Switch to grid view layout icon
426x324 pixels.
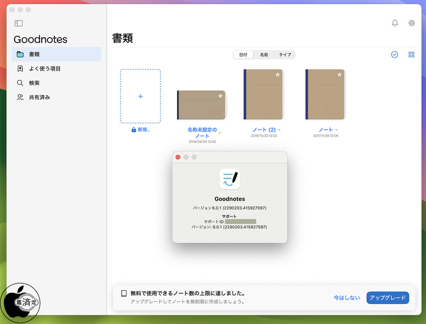[411, 55]
